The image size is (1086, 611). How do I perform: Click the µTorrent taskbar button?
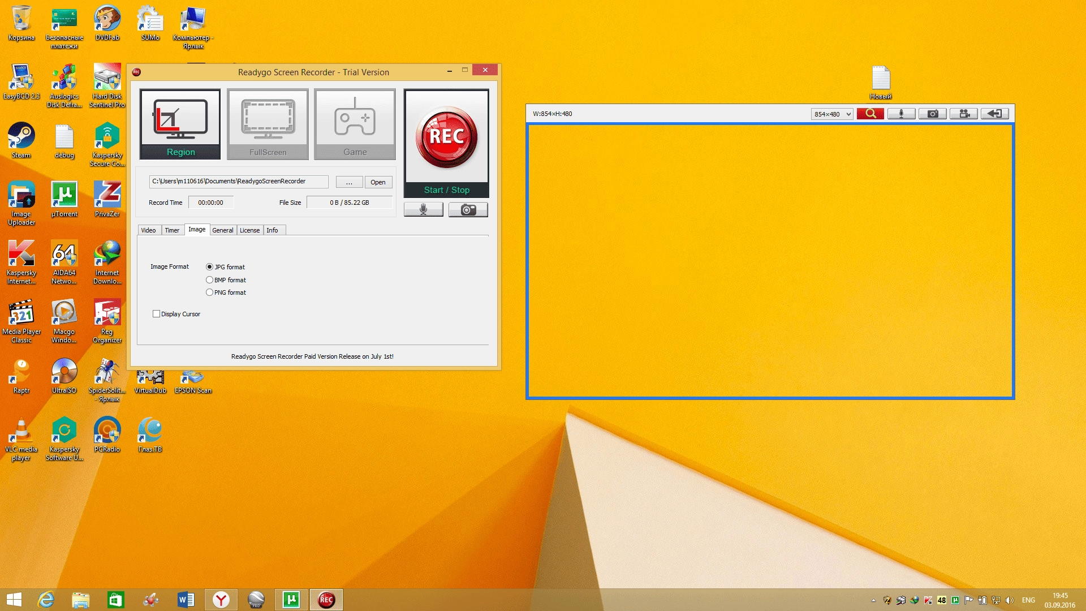coord(291,600)
